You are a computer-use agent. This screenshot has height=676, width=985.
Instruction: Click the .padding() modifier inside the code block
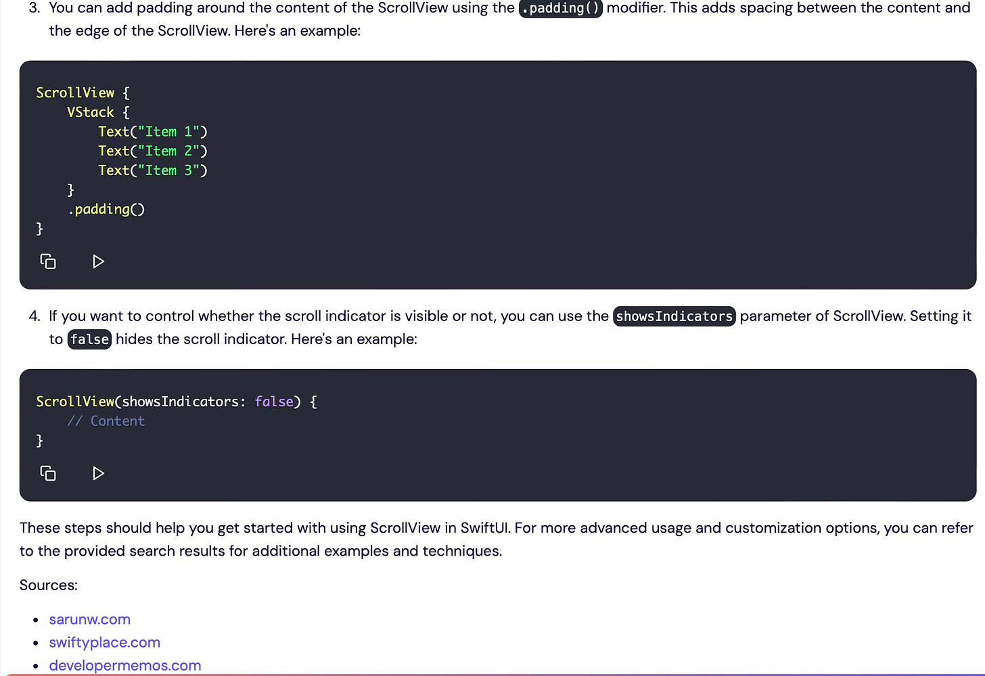[x=106, y=209]
